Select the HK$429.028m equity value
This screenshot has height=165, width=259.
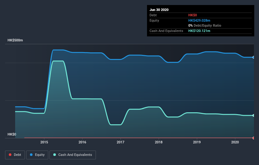(199, 20)
